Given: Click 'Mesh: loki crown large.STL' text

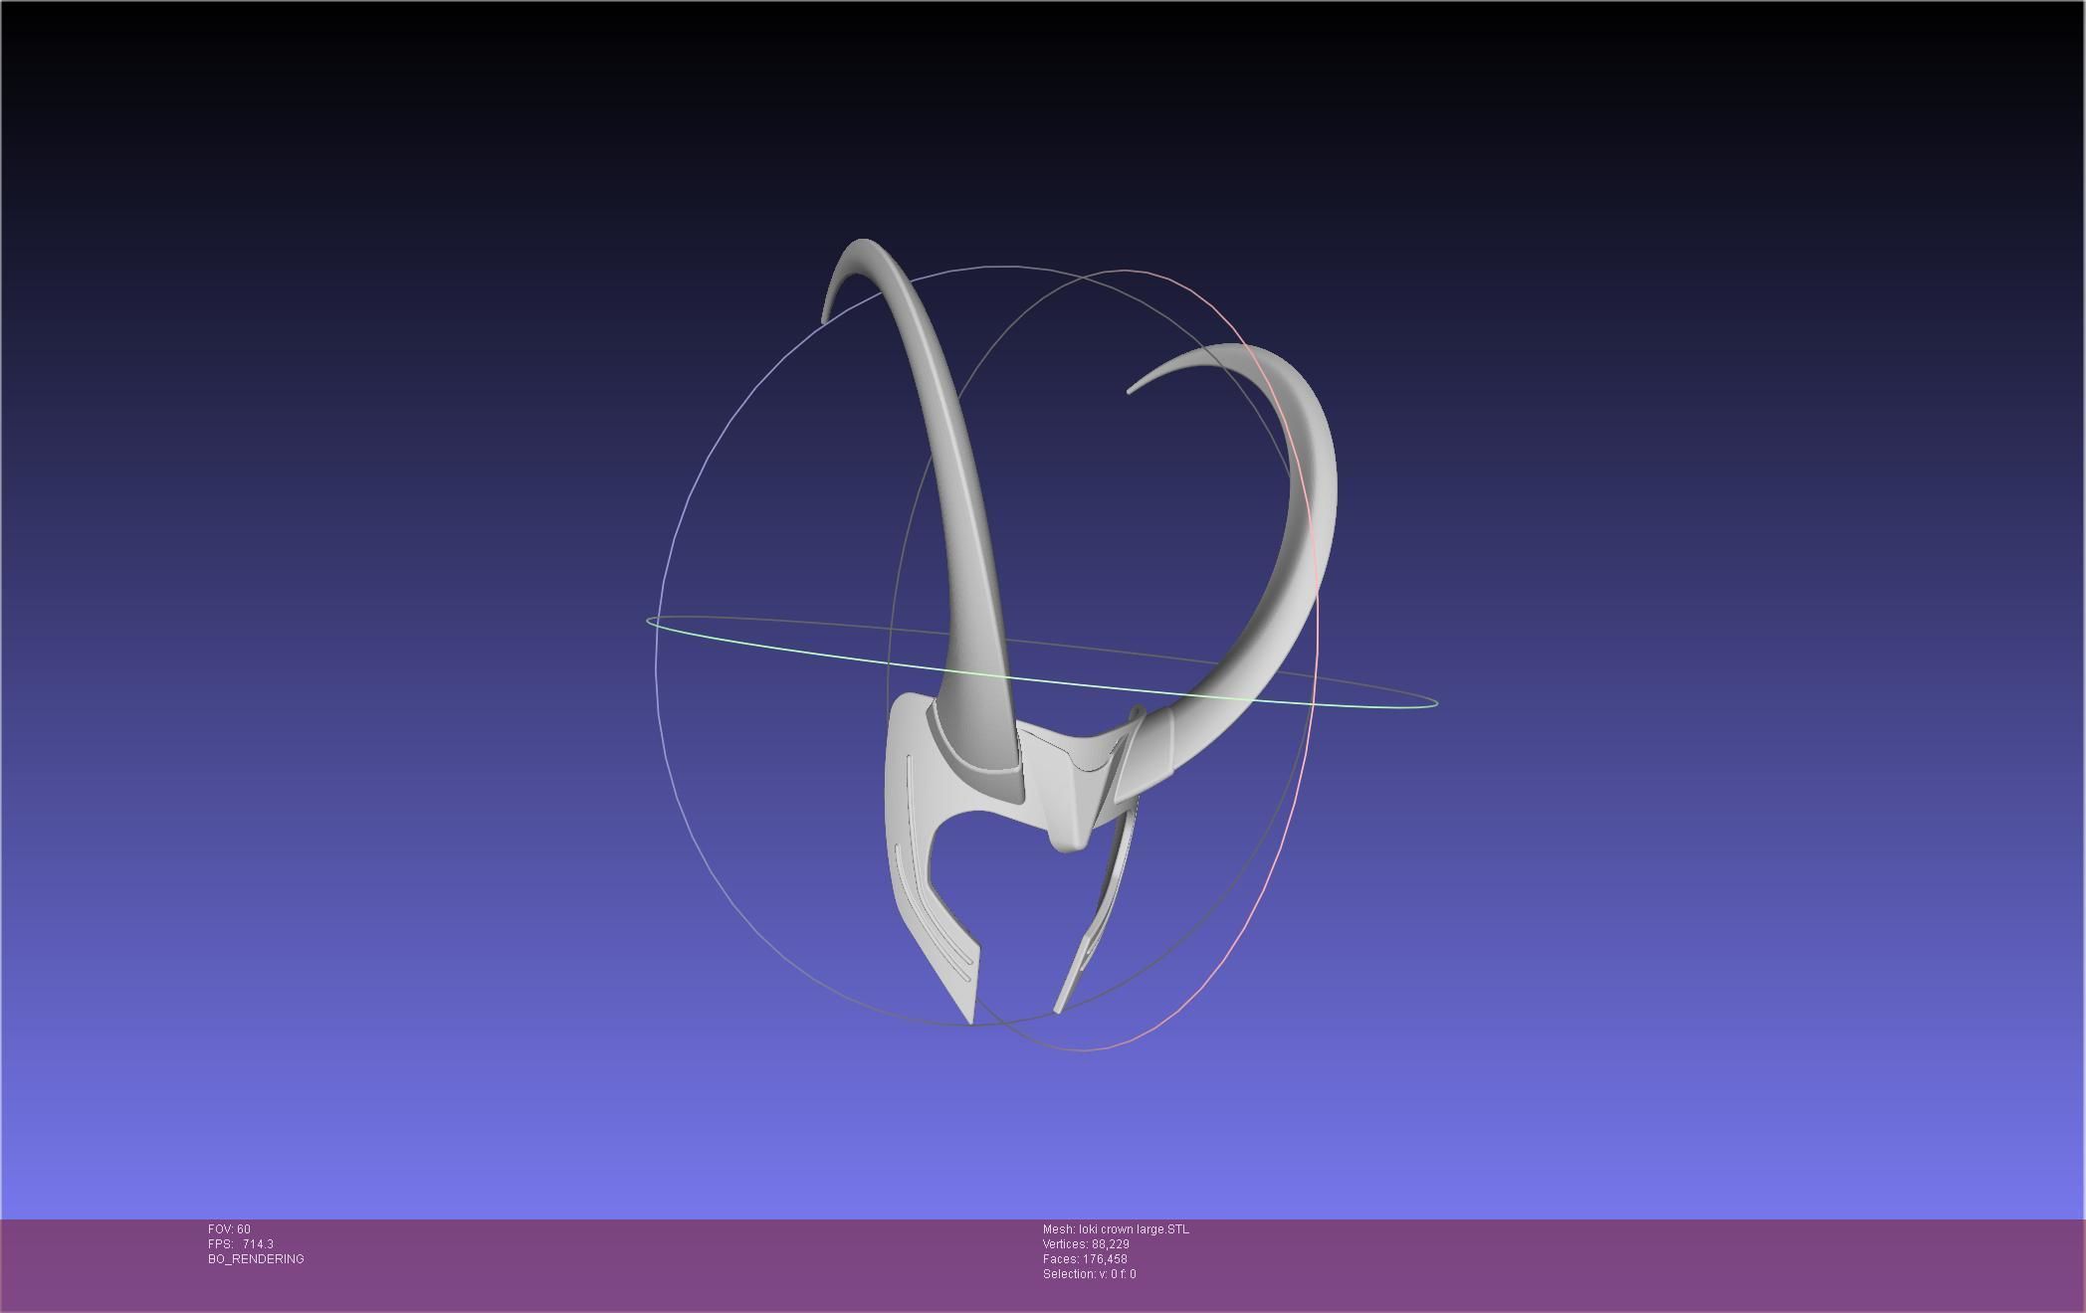Looking at the screenshot, I should (x=1116, y=1229).
